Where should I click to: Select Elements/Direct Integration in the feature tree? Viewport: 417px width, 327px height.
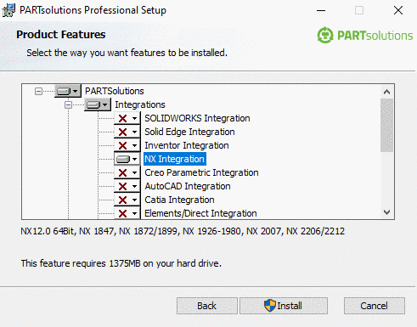pos(200,213)
